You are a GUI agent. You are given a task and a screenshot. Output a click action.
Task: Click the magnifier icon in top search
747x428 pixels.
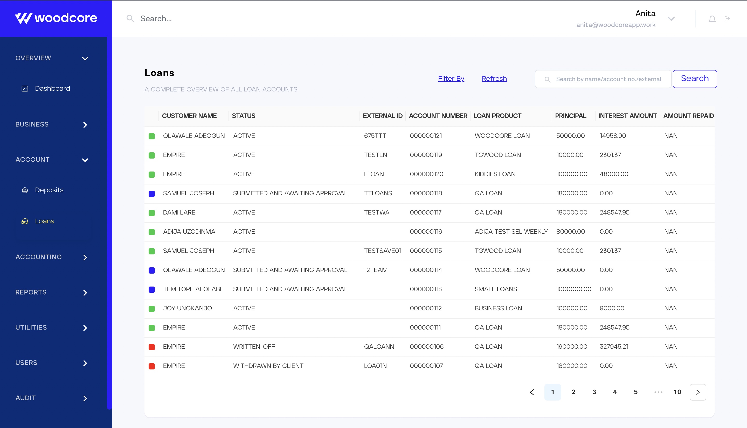tap(130, 19)
